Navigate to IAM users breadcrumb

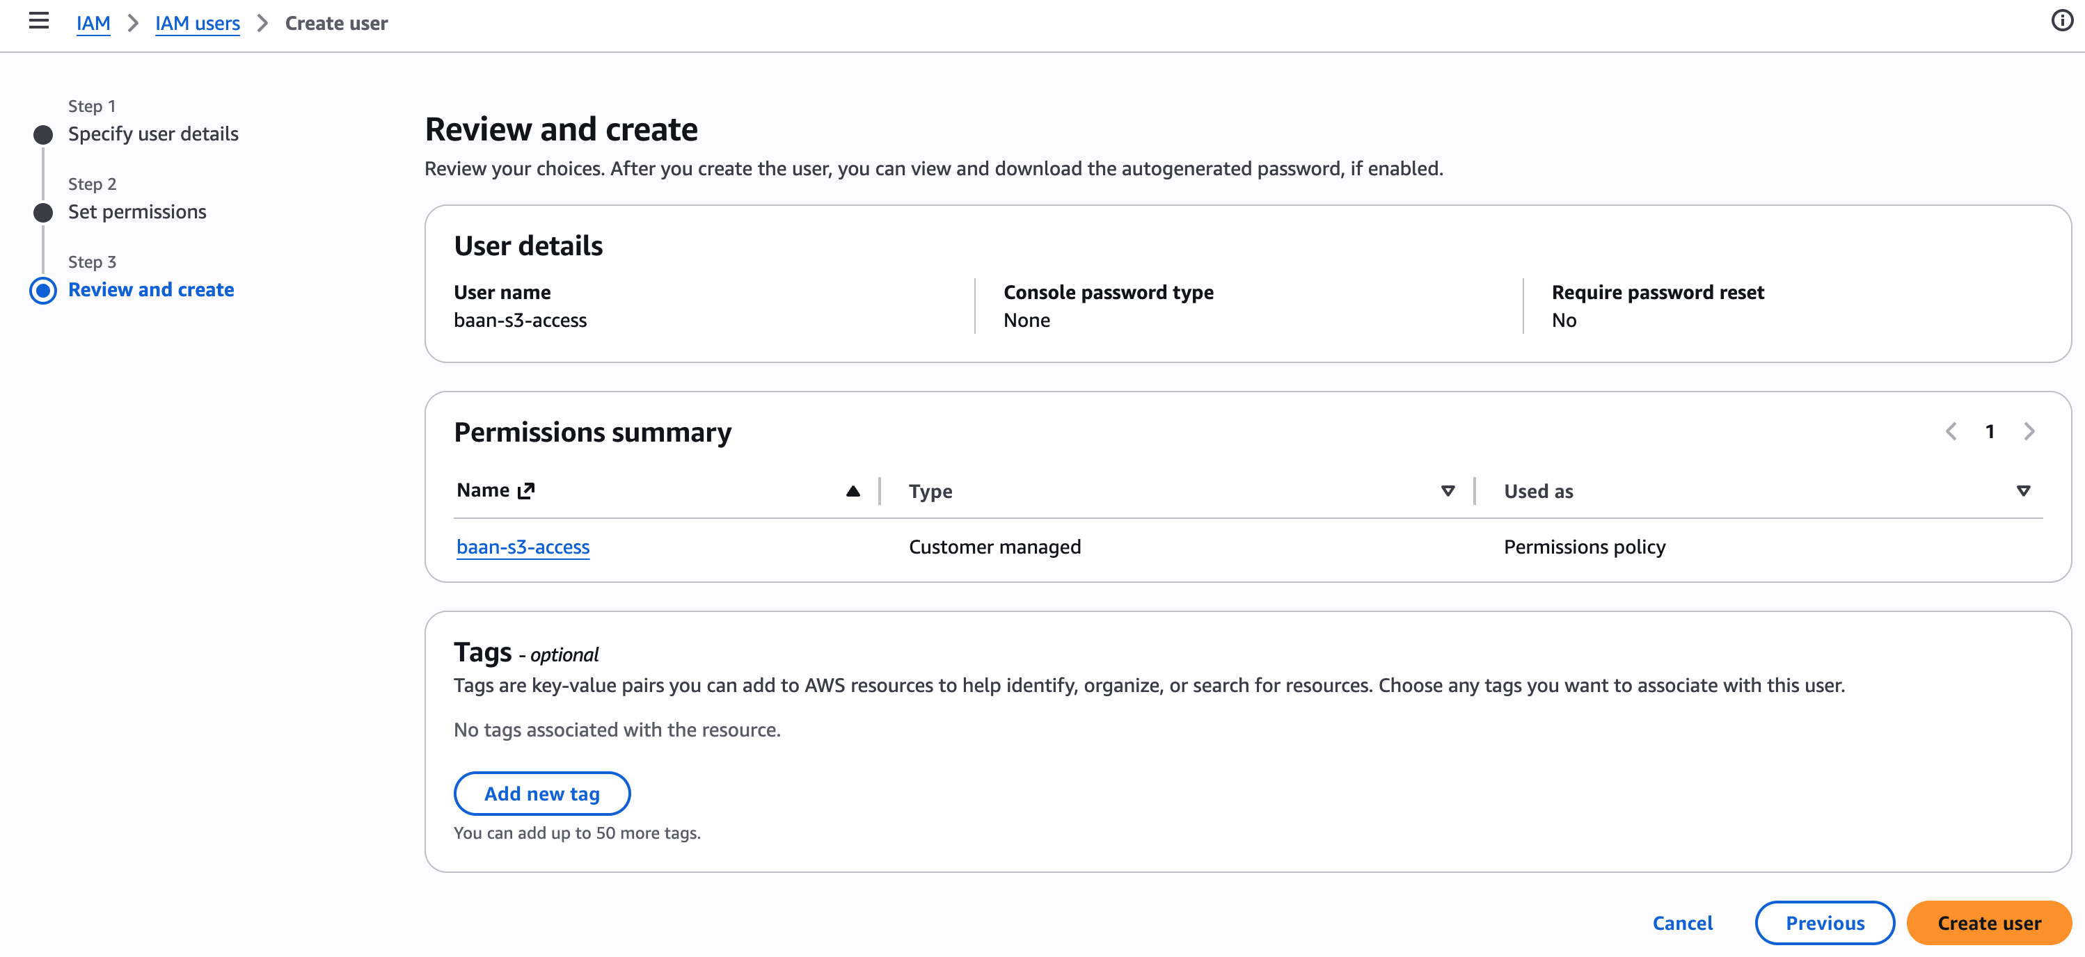click(x=198, y=23)
